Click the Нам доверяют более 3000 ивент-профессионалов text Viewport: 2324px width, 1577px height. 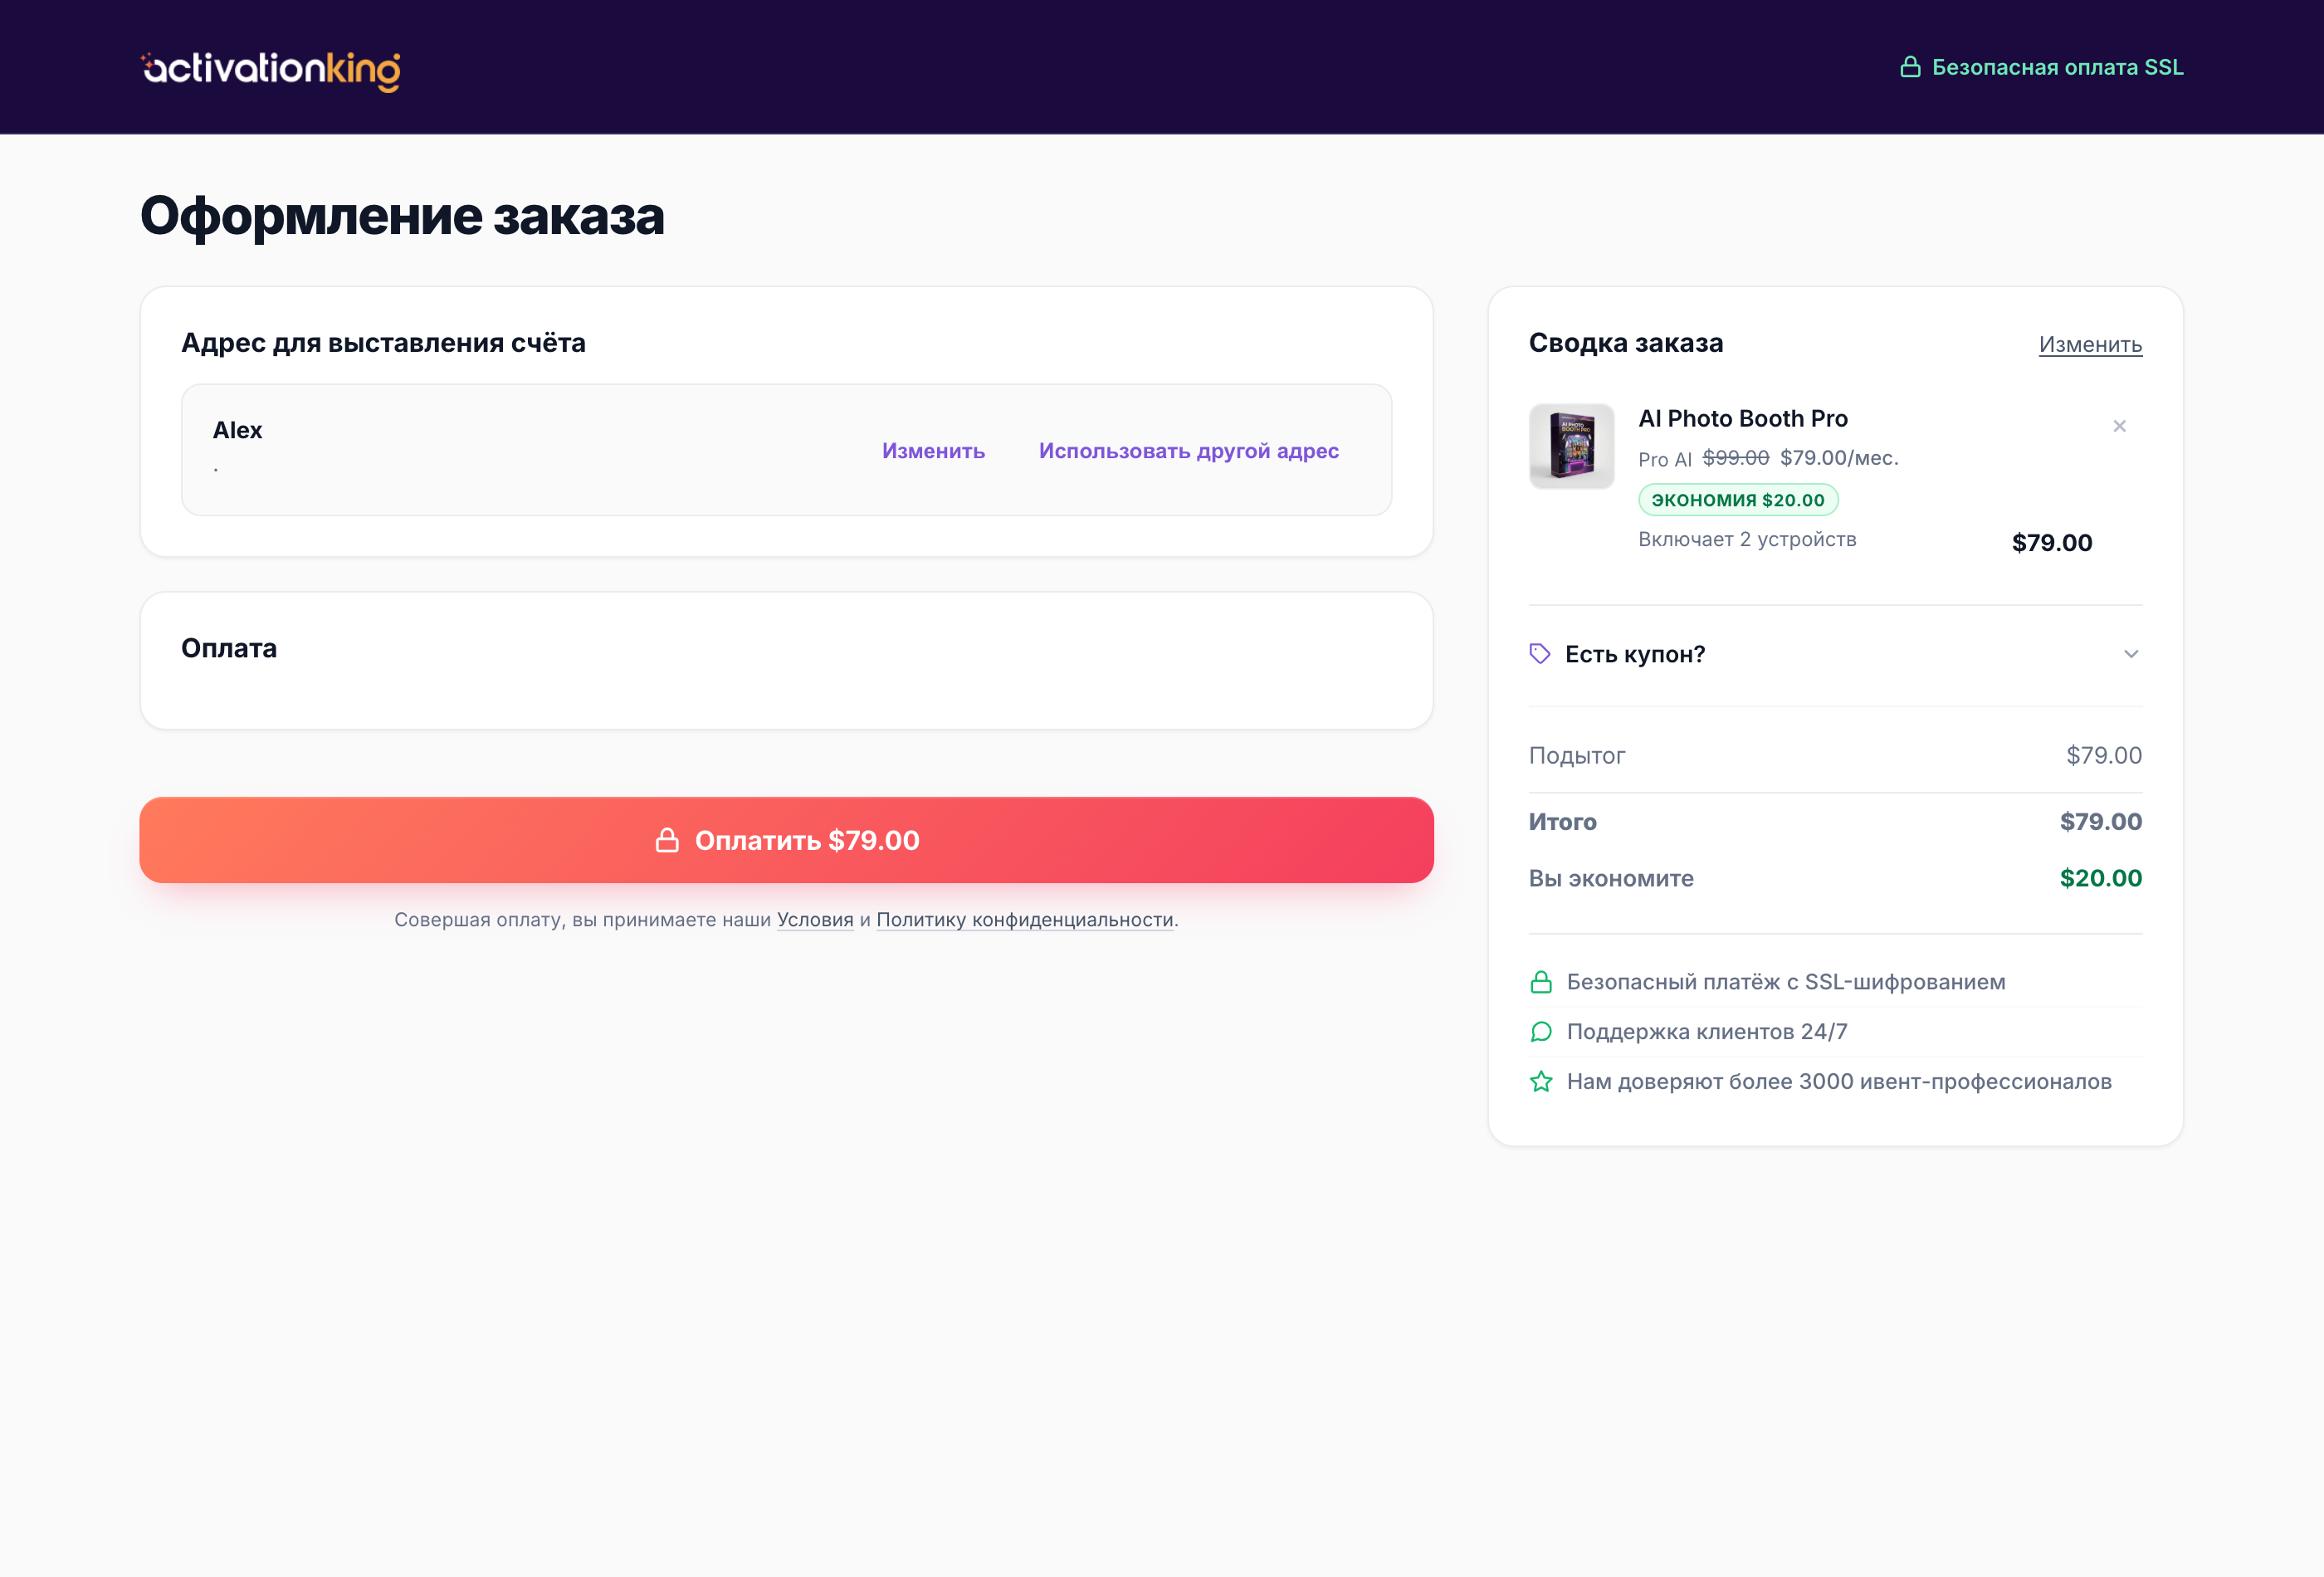[x=1839, y=1082]
